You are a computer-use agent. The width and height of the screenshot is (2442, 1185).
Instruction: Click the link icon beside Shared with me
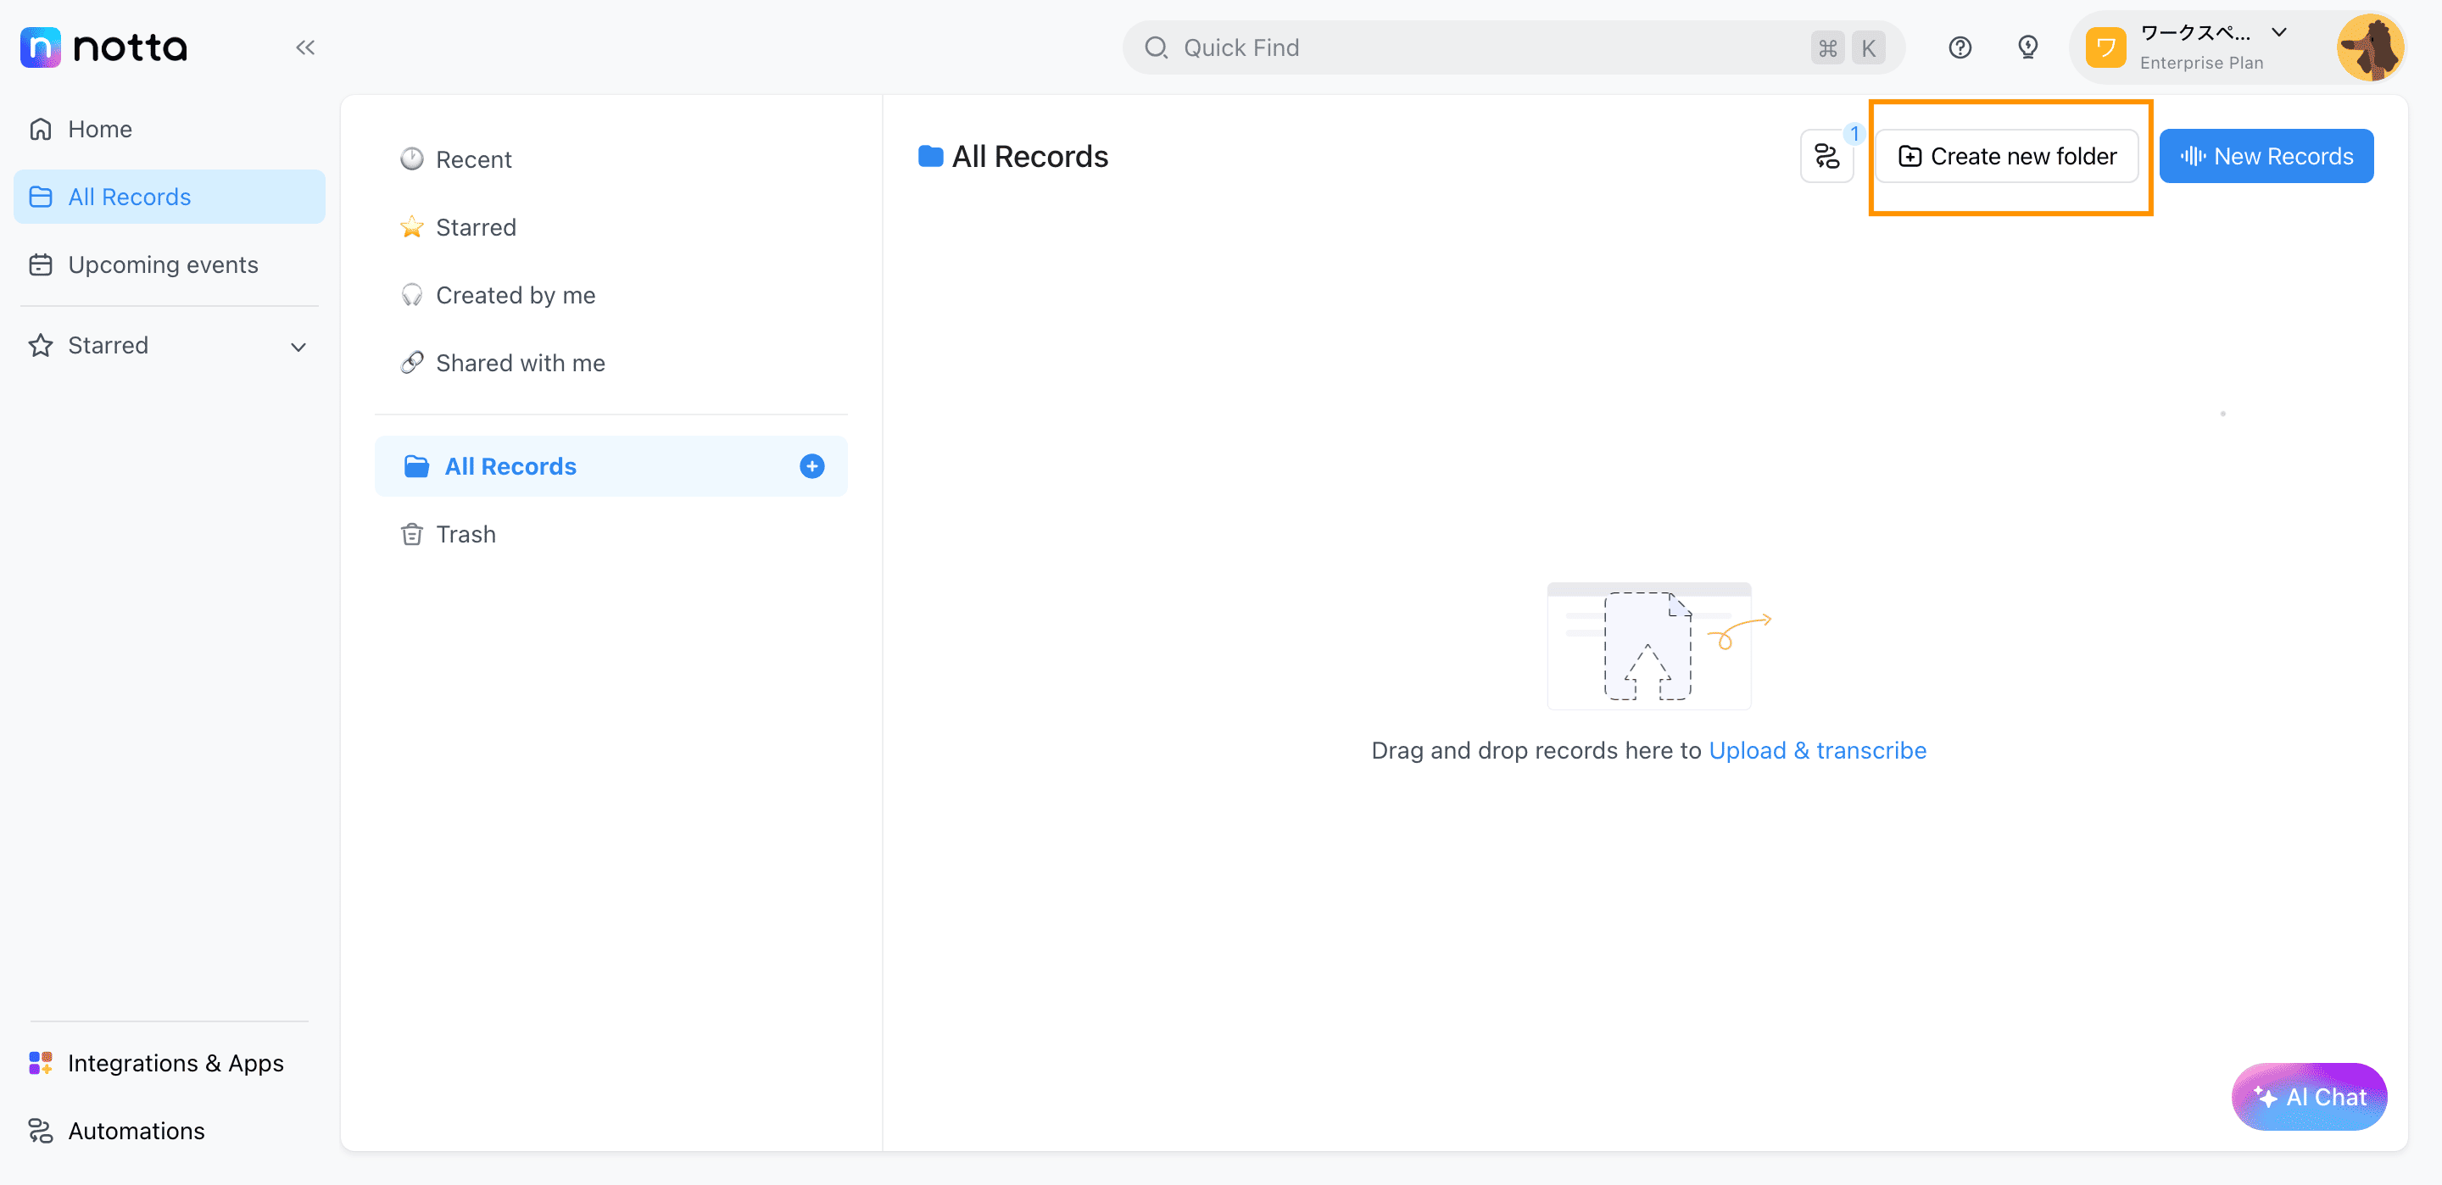point(411,363)
